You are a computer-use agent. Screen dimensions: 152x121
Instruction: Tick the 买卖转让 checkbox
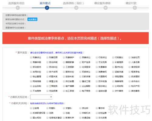(x=80, y=72)
